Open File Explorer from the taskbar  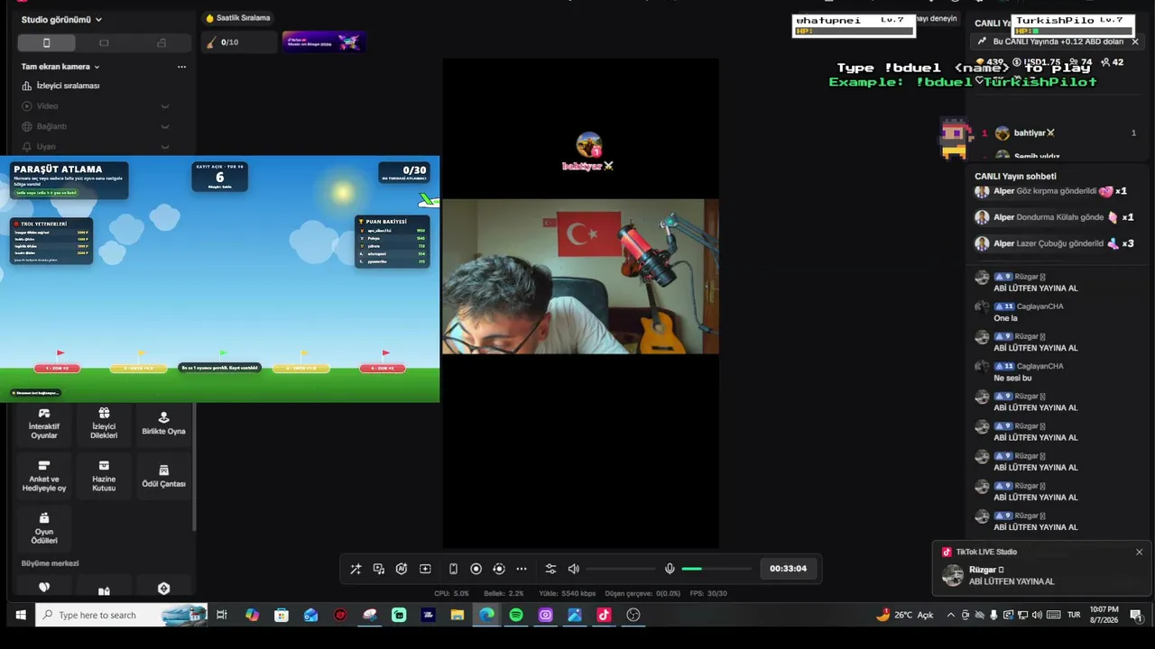pyautogui.click(x=457, y=616)
